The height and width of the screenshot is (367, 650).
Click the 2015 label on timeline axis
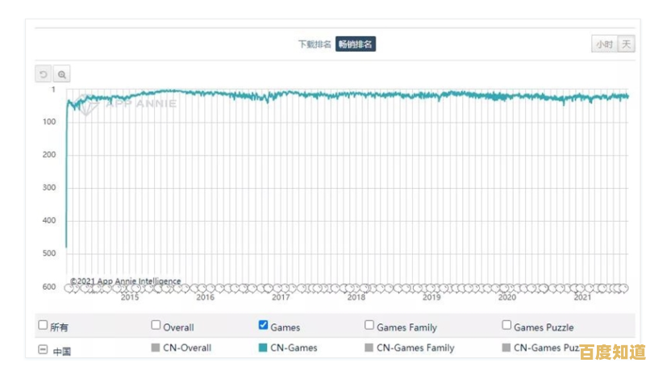coord(130,297)
